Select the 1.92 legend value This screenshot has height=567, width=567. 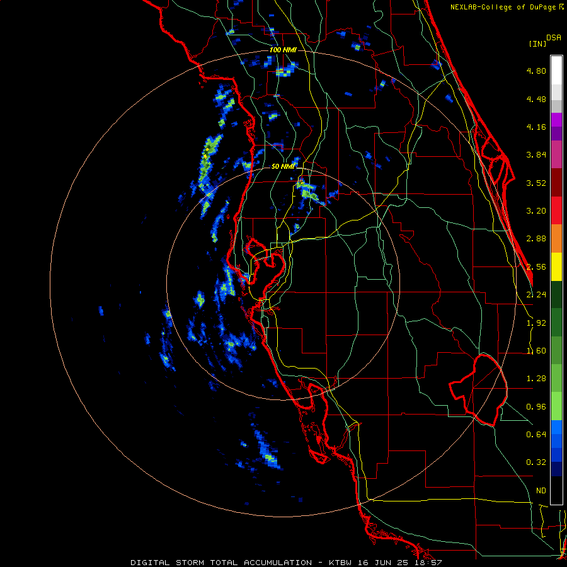[536, 323]
